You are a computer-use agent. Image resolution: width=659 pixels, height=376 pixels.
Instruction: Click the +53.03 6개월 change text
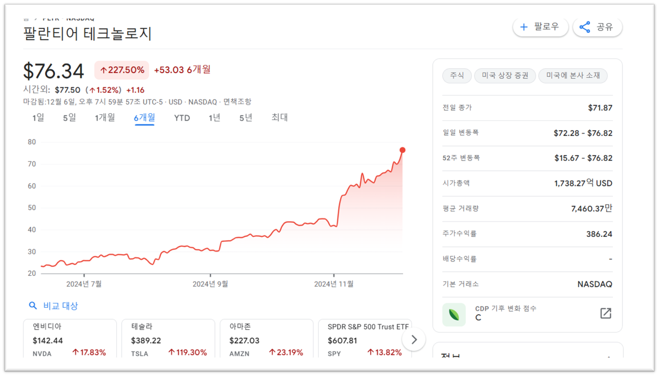pos(182,70)
